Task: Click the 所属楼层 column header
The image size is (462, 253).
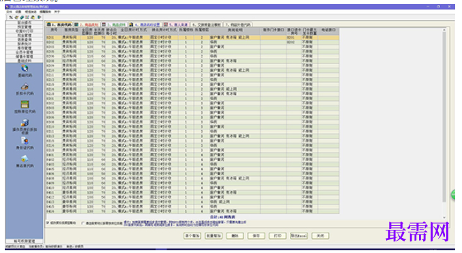Action: coord(202,31)
